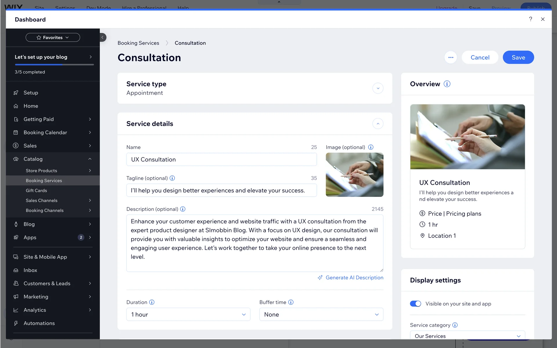This screenshot has height=348, width=557.
Task: Click the Save button
Action: pyautogui.click(x=518, y=57)
